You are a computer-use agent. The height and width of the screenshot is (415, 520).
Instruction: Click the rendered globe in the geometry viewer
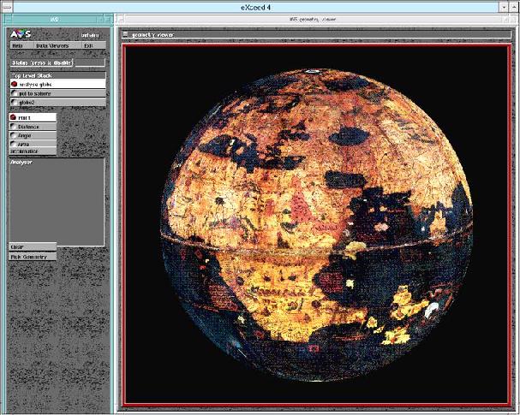pyautogui.click(x=317, y=225)
